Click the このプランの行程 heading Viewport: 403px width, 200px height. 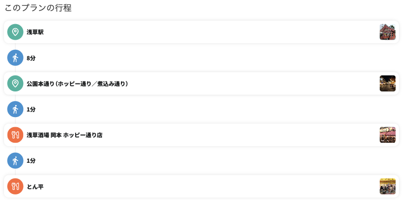point(38,8)
